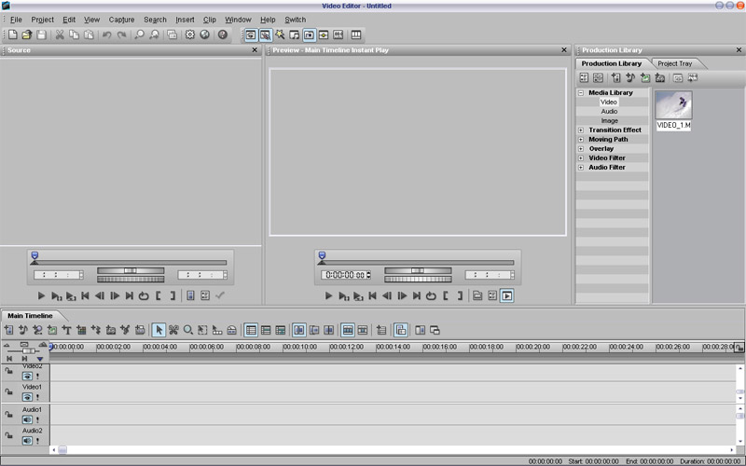Set mark-in bracket in Source window

(x=159, y=295)
